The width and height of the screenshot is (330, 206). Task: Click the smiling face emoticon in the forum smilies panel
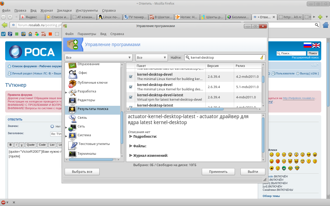(x=271, y=155)
